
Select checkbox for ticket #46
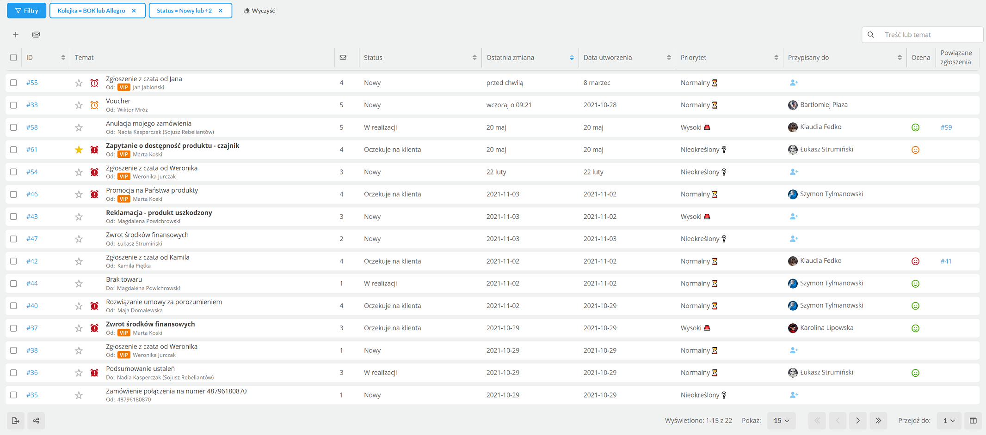tap(13, 194)
